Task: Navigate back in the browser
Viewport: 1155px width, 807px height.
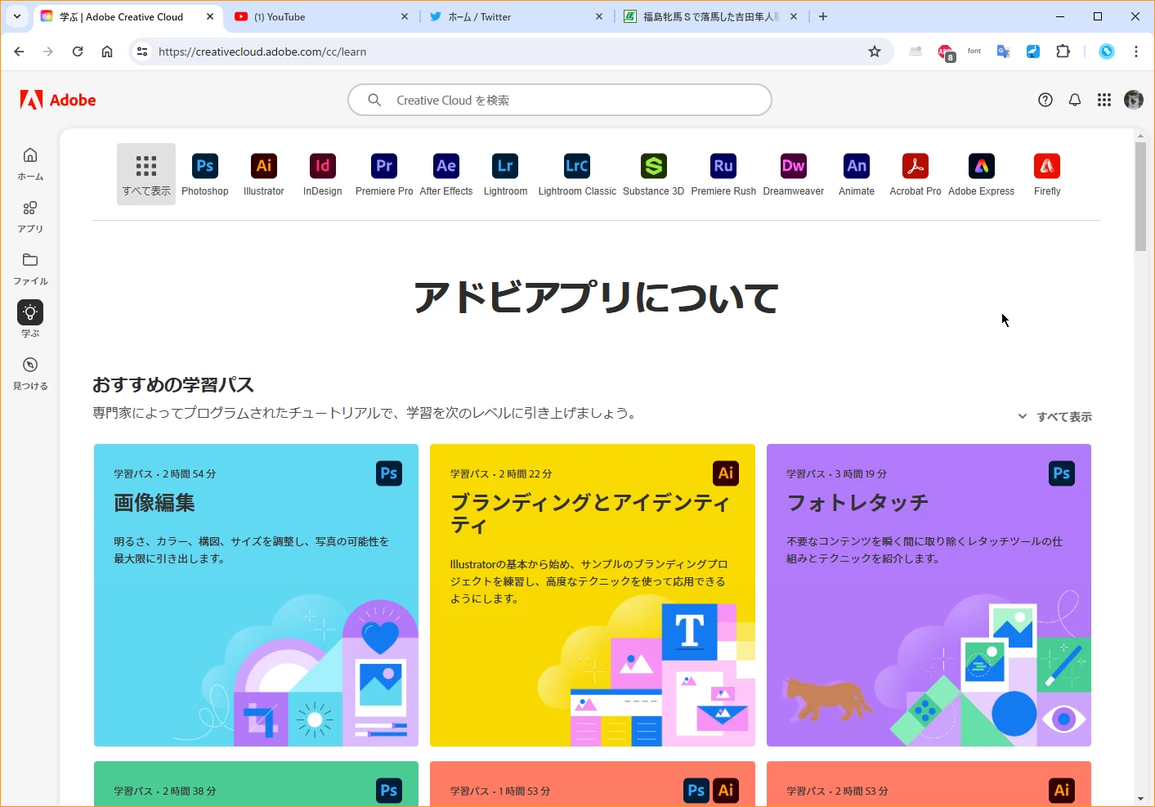Action: click(x=19, y=52)
